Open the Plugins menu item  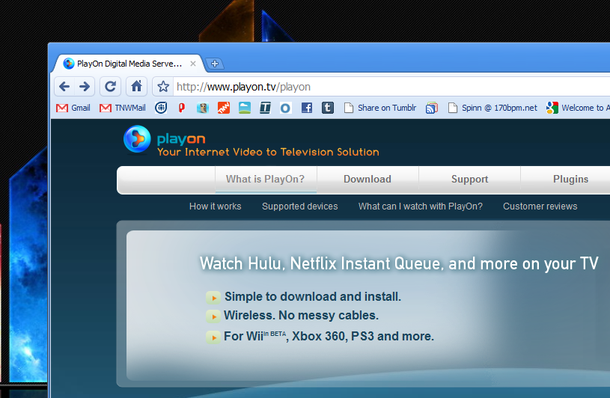tap(570, 180)
